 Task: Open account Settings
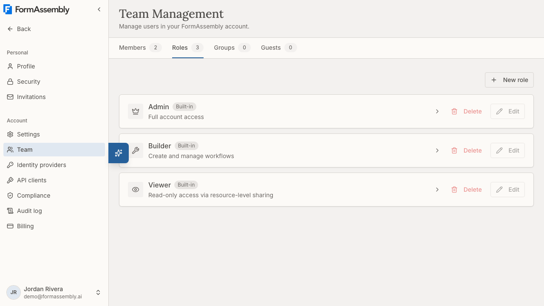click(x=54, y=134)
